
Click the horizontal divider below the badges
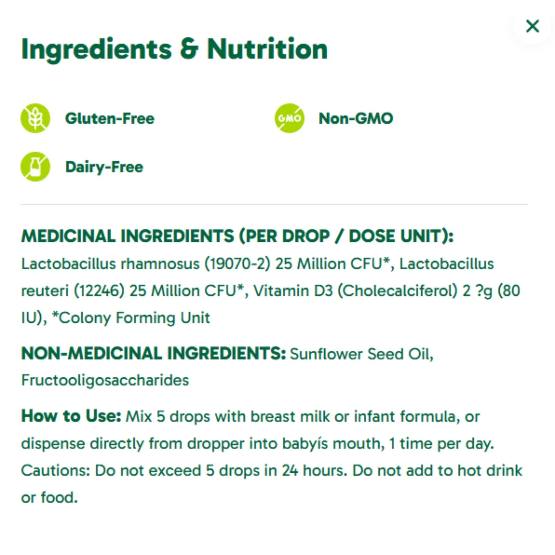(x=274, y=204)
